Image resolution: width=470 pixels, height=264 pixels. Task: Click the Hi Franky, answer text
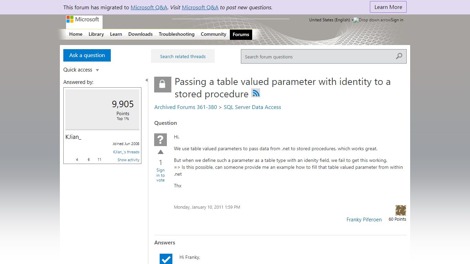190,257
